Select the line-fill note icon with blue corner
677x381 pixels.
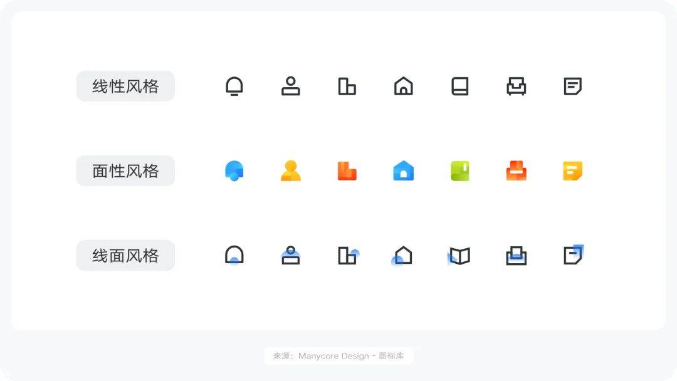click(573, 255)
